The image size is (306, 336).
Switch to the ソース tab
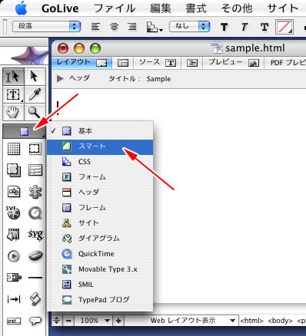158,62
